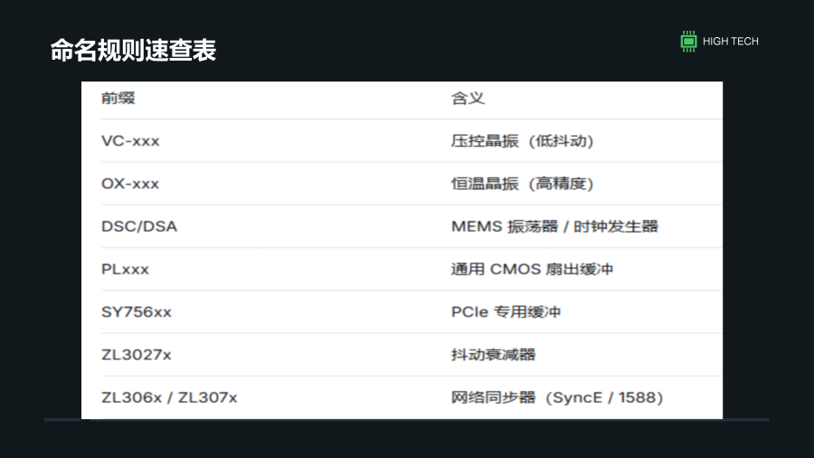Click the green chip logo icon

pyautogui.click(x=688, y=41)
